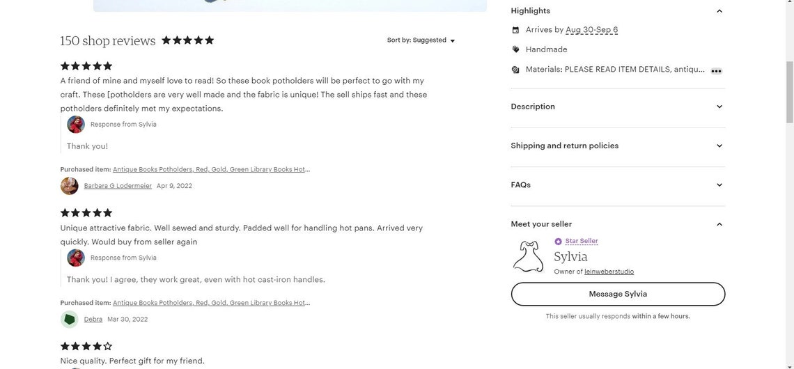Click the Mar 30, 2022 review date
Viewport: 794px width, 369px height.
(127, 320)
